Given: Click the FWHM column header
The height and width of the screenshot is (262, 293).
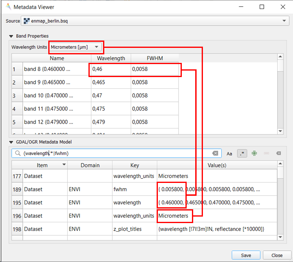Looking at the screenshot, I should pos(155,58).
